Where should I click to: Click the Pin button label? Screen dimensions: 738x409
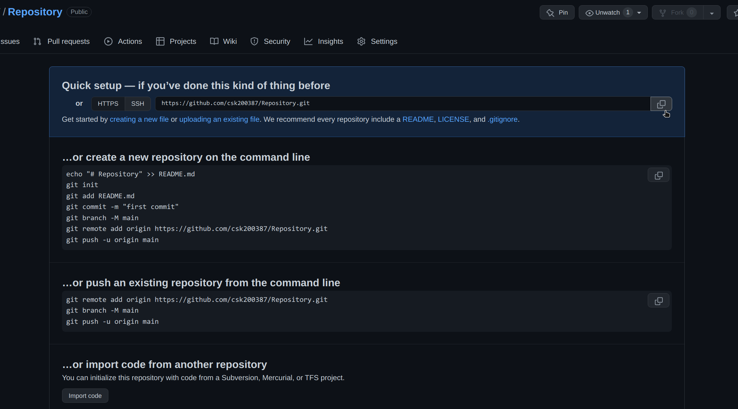tap(563, 13)
